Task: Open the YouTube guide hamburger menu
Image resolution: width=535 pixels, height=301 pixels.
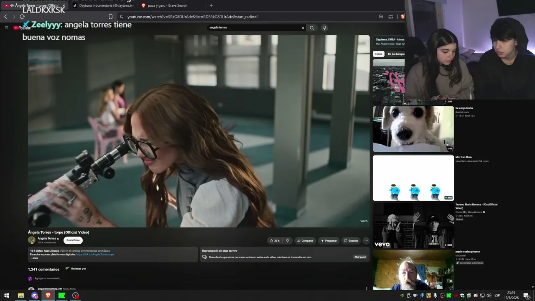Action: point(7,28)
